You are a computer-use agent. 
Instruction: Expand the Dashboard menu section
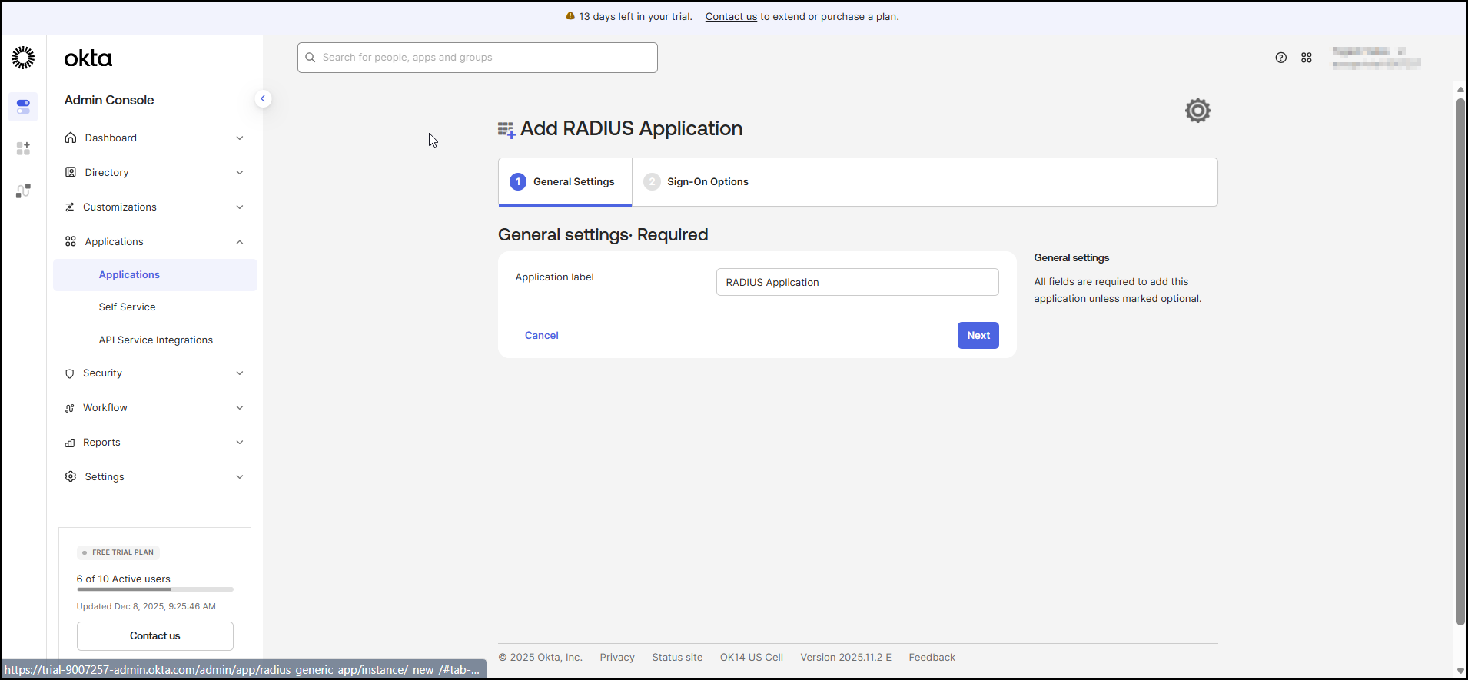[x=154, y=138]
